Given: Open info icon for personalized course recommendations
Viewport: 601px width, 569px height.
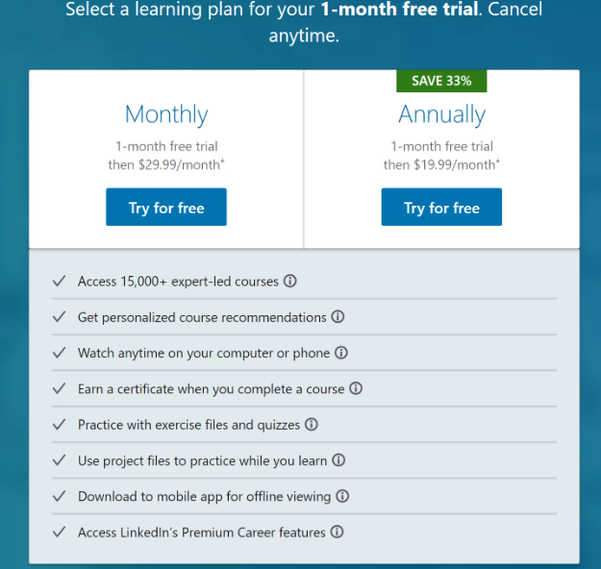Looking at the screenshot, I should 338,317.
